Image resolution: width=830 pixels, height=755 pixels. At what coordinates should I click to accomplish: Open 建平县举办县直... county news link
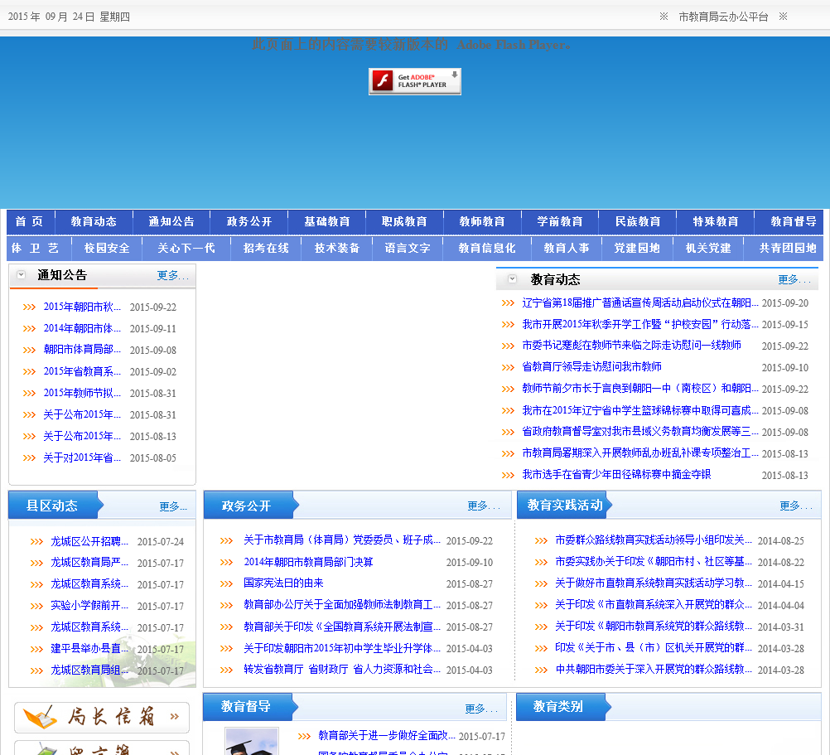[x=89, y=649]
